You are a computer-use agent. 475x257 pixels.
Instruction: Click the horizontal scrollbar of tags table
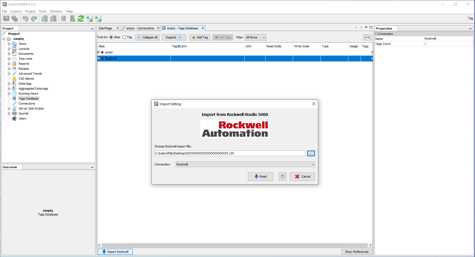(x=235, y=245)
